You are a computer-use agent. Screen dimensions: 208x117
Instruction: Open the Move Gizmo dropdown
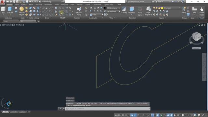[140, 11]
